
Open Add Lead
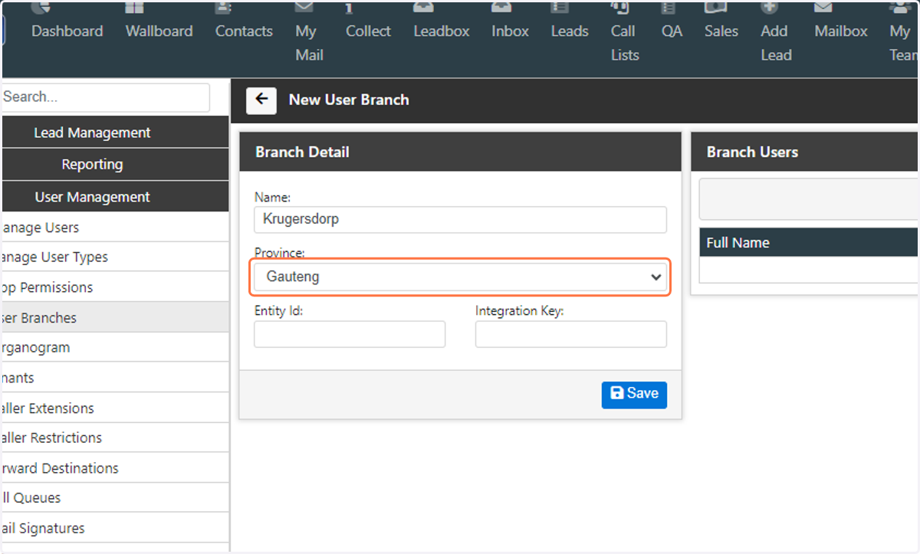tap(776, 43)
